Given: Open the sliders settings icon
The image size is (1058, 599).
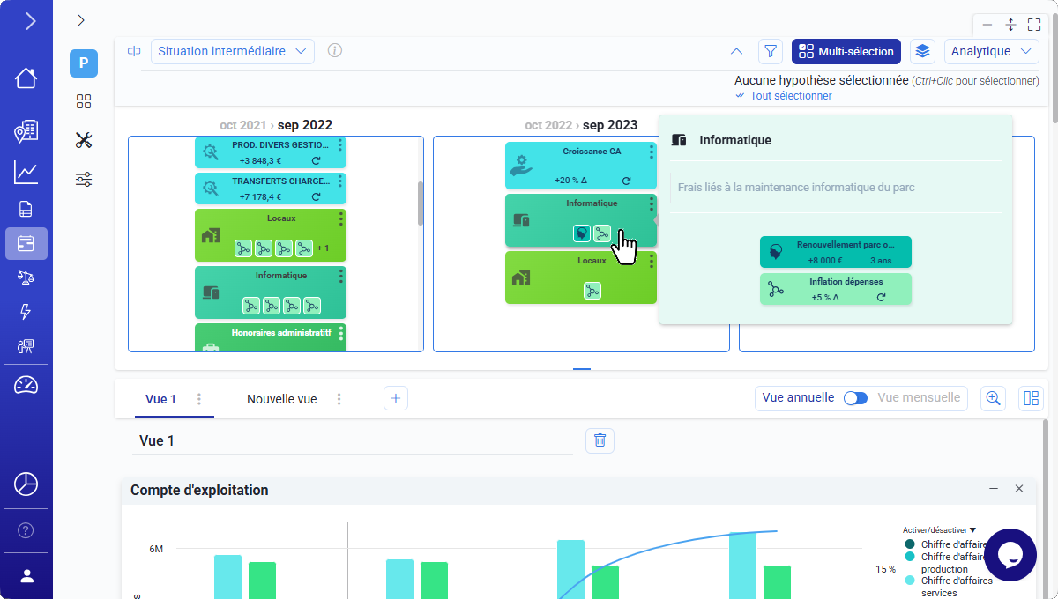Looking at the screenshot, I should (x=84, y=180).
